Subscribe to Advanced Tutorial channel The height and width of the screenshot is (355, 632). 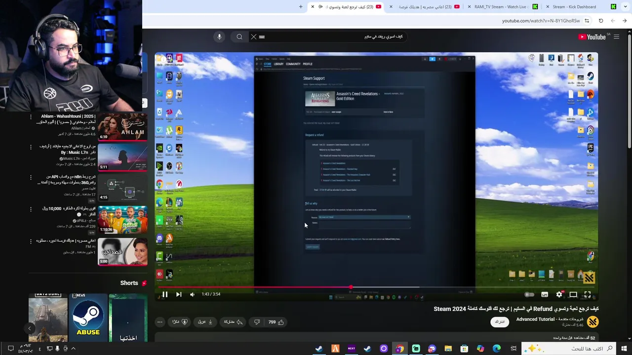(x=500, y=322)
